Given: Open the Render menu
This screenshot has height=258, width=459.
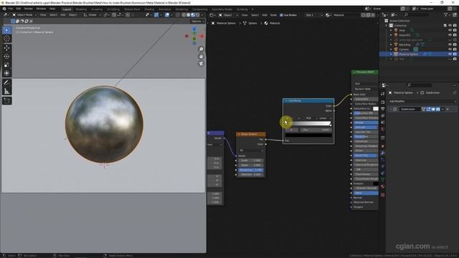Looking at the screenshot, I should (x=29, y=9).
